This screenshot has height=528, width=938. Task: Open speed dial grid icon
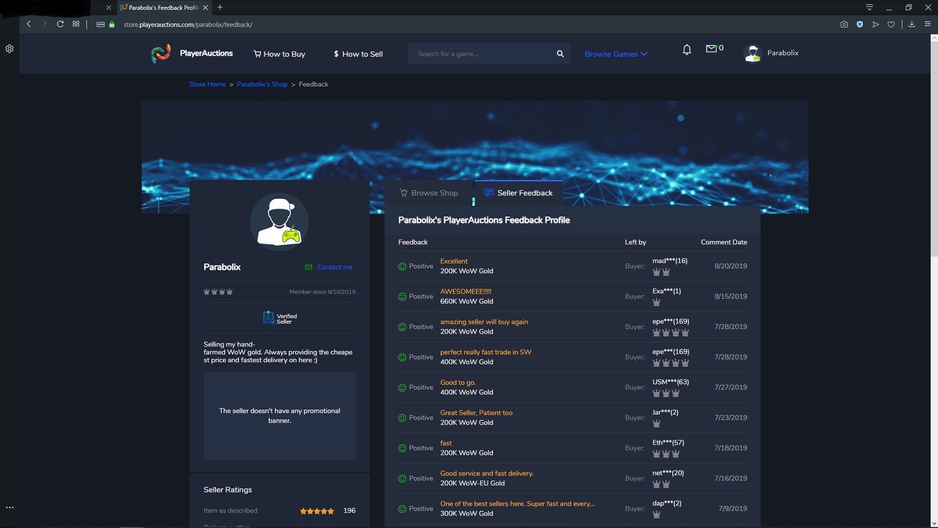76,24
